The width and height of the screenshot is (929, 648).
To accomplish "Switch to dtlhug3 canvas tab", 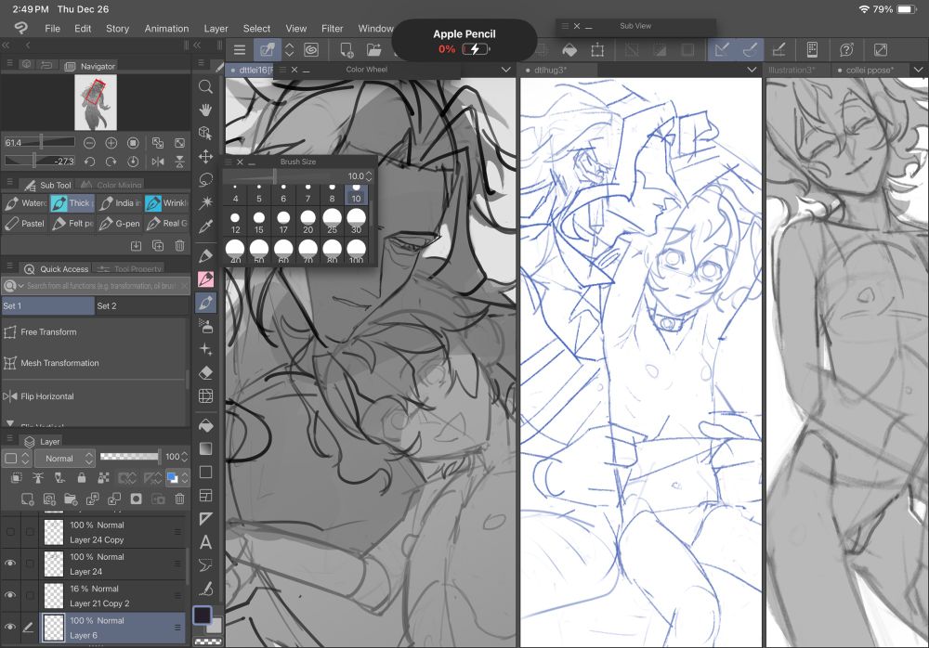I will pos(556,70).
